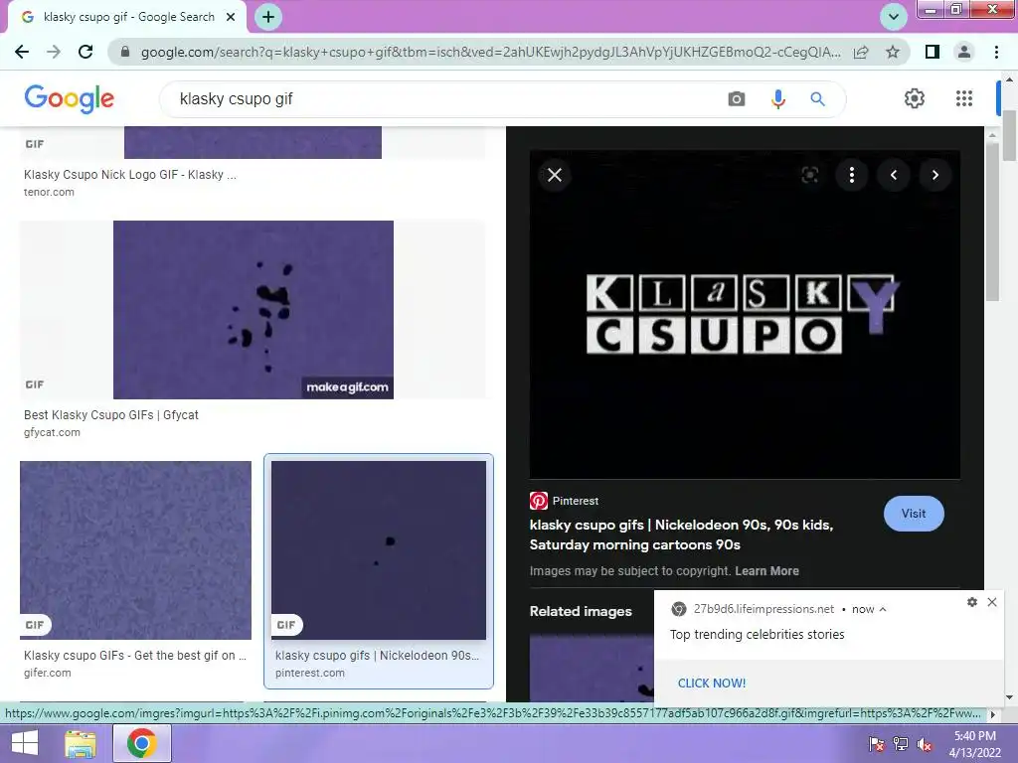The image size is (1018, 763).
Task: Open Klasky Csupo Nick Logo GIF tenor result
Action: click(130, 175)
